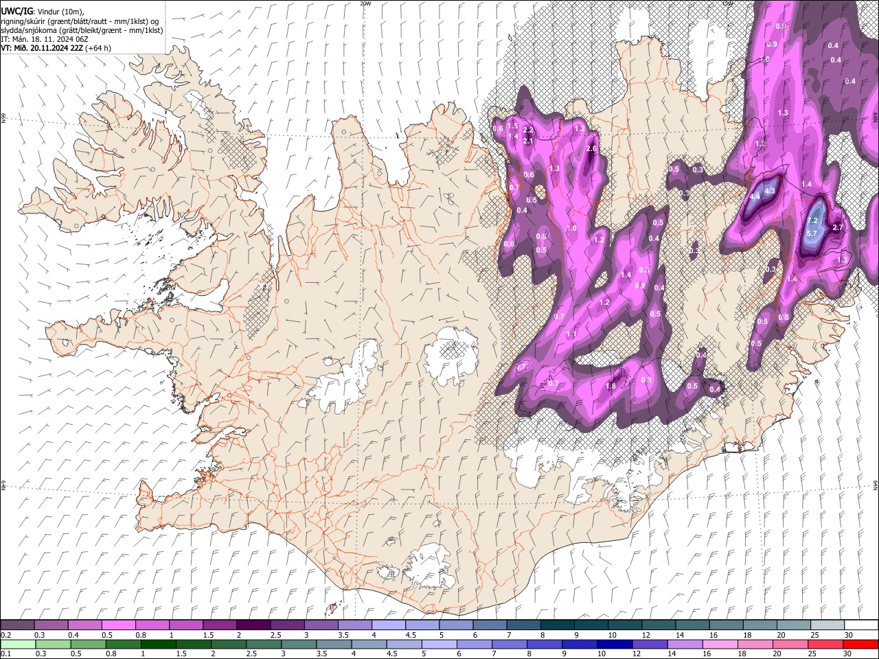Image resolution: width=879 pixels, height=659 pixels.
Task: Pick the bottom-row dark green swatch starting at 1
Action: (x=158, y=644)
